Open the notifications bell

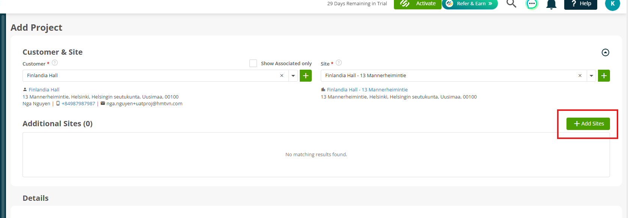(551, 4)
